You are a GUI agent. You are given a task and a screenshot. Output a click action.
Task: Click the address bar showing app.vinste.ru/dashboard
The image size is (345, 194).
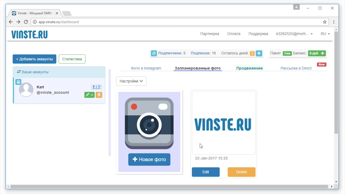180,22
